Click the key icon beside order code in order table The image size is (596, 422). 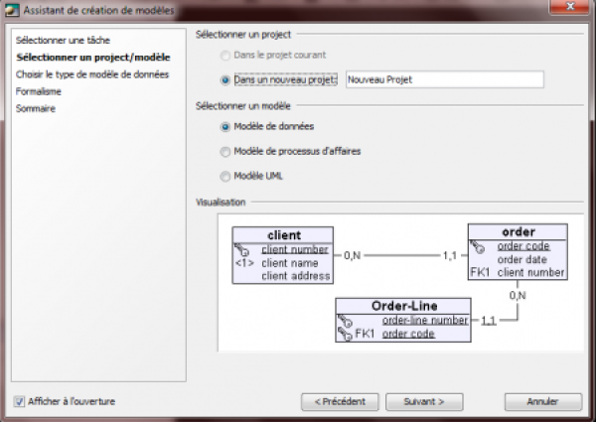478,246
